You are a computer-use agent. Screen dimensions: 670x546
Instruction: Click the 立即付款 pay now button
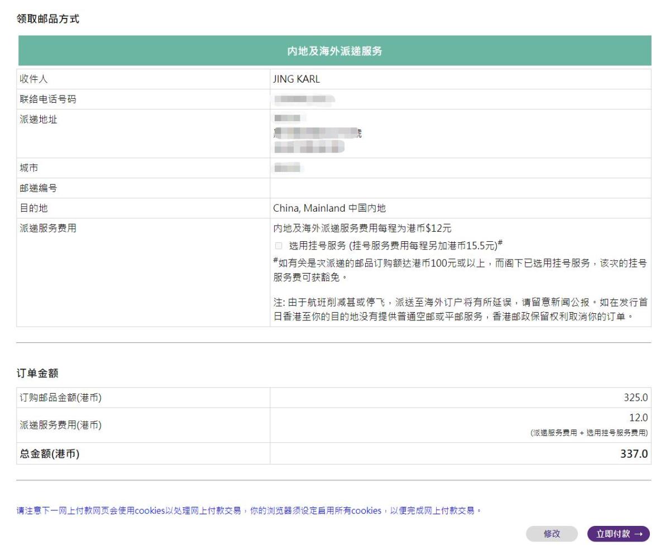pyautogui.click(x=619, y=534)
